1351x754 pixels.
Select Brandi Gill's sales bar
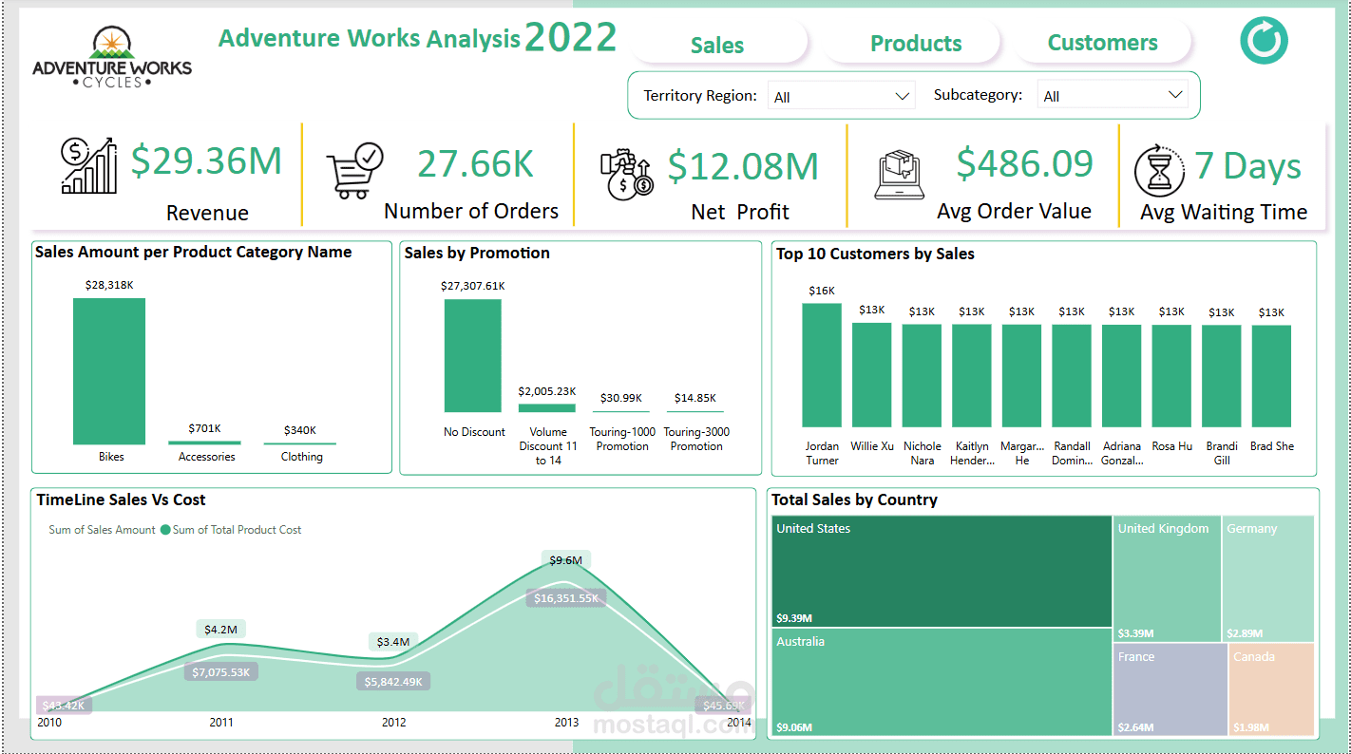tap(1222, 376)
